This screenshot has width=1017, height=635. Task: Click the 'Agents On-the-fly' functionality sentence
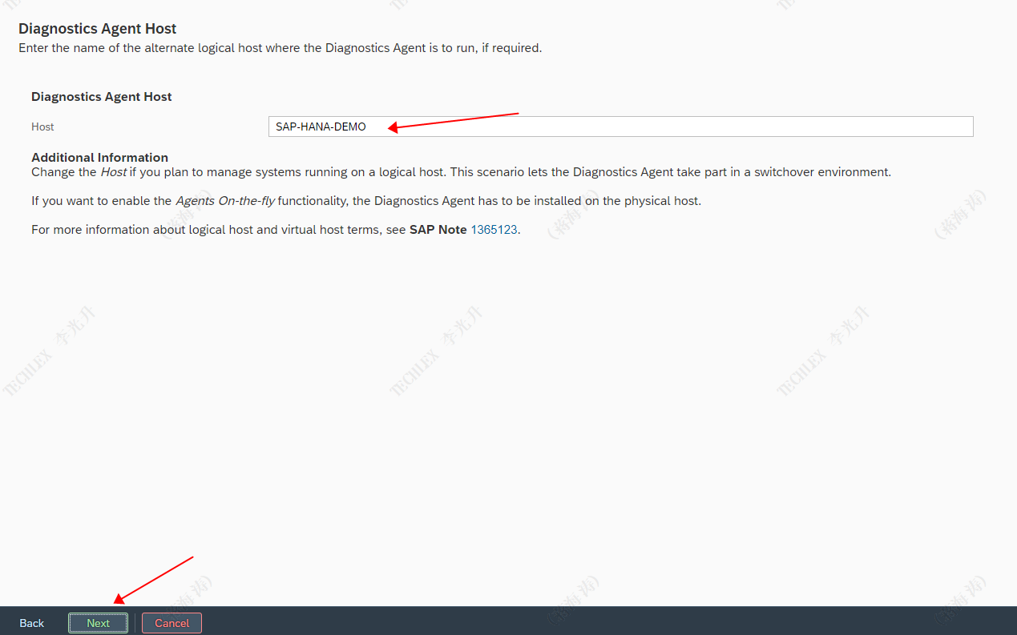tap(366, 200)
